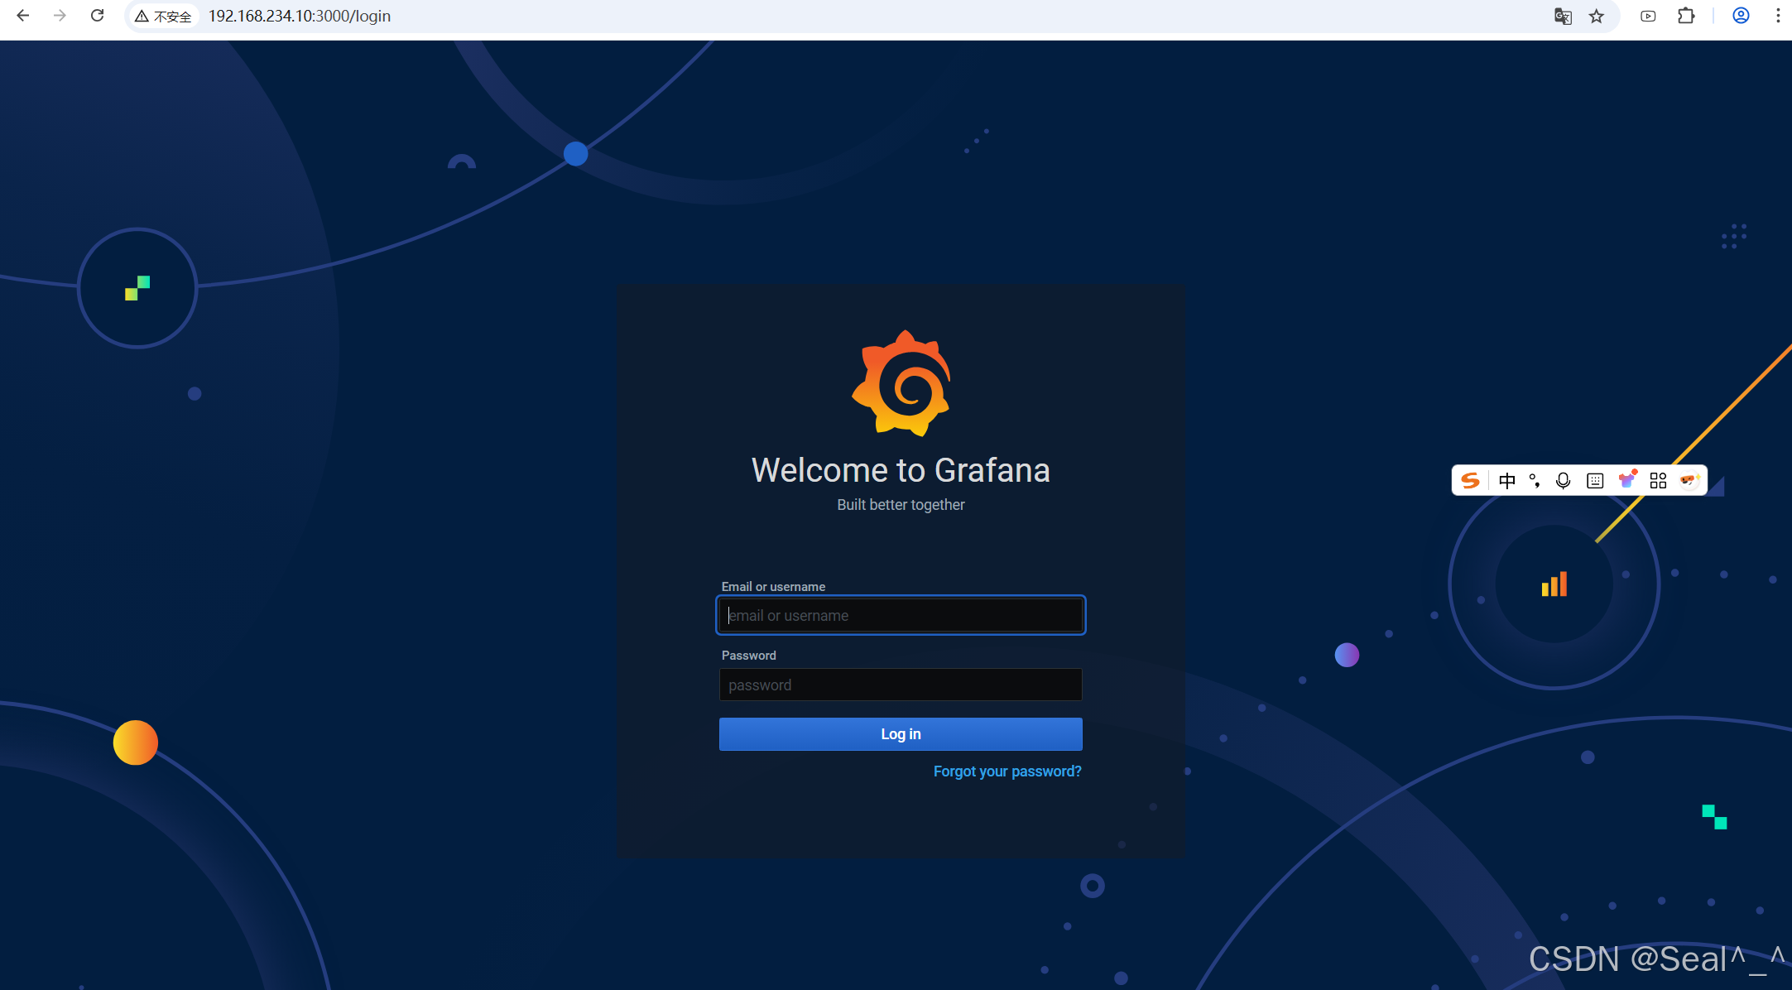Click the Sogou S logo on IME bar
This screenshot has width=1792, height=990.
1471,481
